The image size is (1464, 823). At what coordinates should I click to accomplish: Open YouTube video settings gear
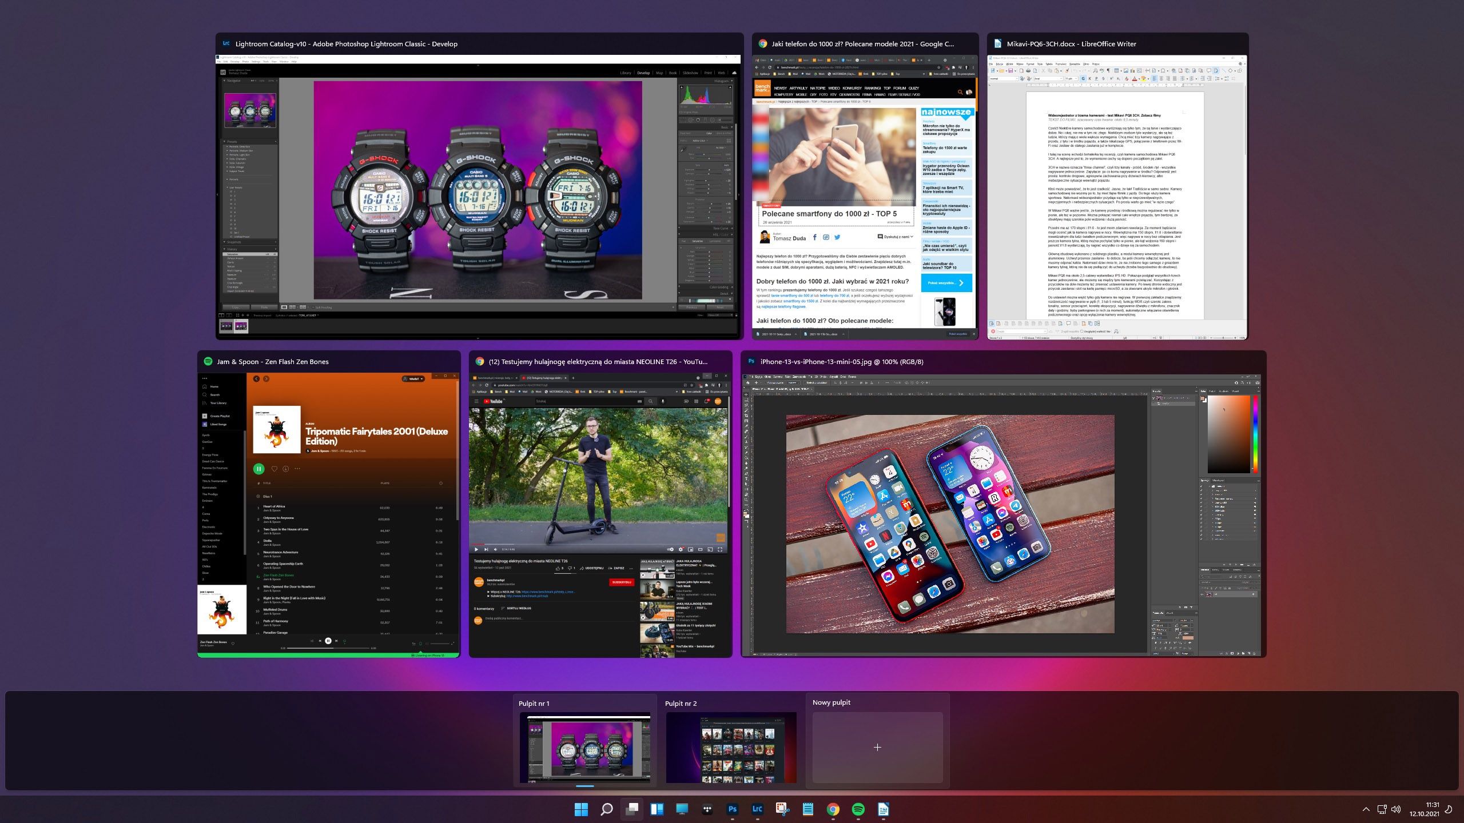click(681, 549)
